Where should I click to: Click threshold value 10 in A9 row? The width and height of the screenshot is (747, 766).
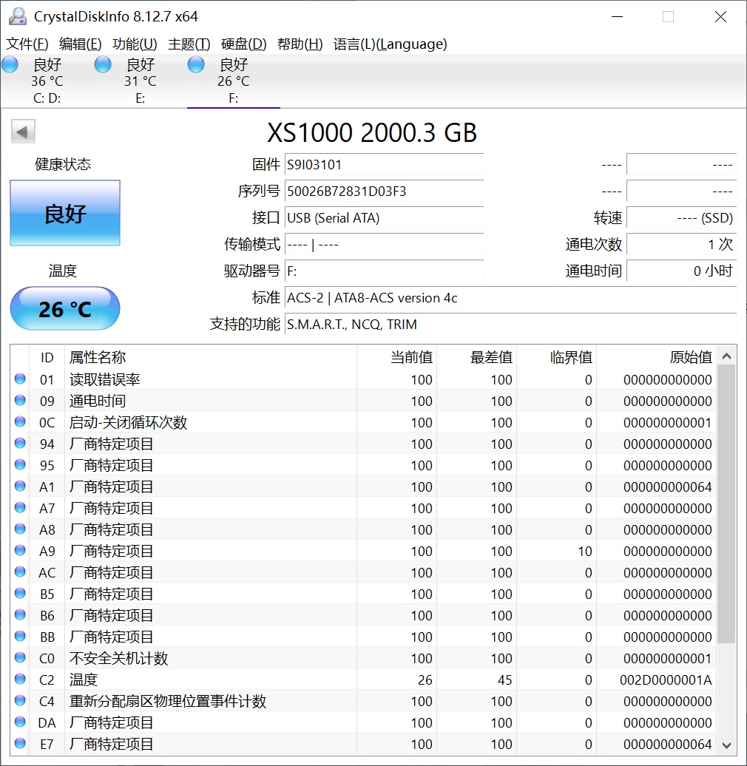585,551
